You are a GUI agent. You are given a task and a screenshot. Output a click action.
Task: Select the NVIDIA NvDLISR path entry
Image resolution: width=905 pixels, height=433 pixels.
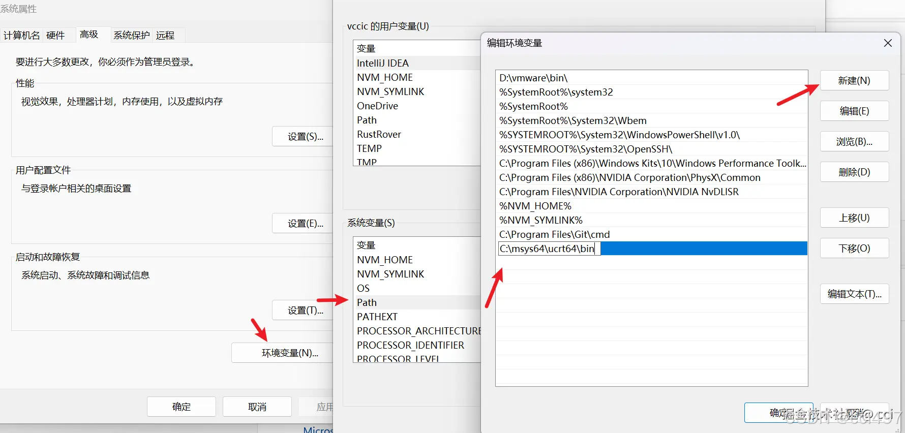click(x=651, y=192)
